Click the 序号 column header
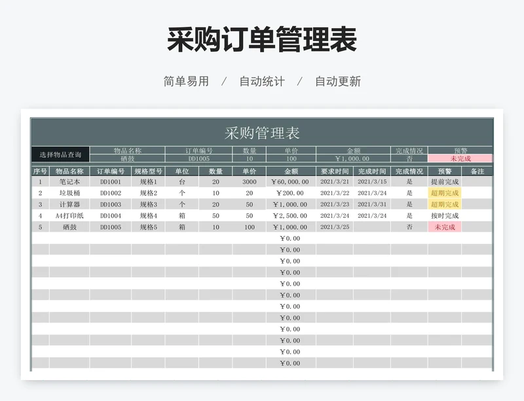Screen dimensions: 524x401 point(40,171)
